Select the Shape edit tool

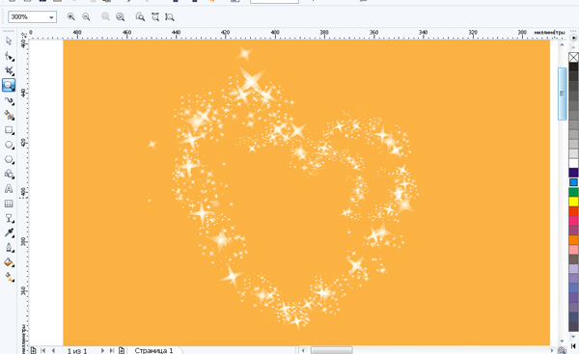click(9, 56)
